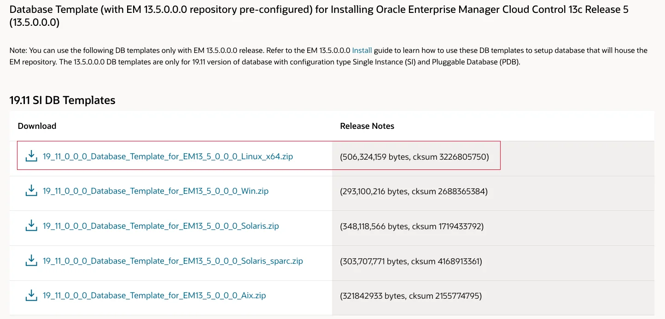665x319 pixels.
Task: Hit the download icon next to Solaris_sparc.zip
Action: 31,261
